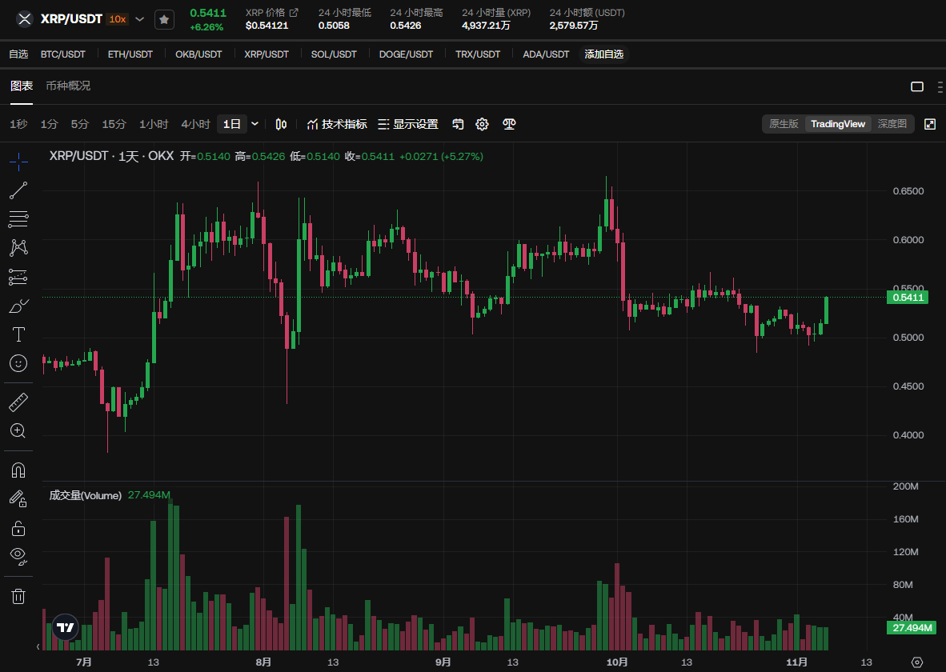Expand the XRP/USDT pair selector dropdown
Viewport: 946px width, 672px height.
pyautogui.click(x=140, y=19)
